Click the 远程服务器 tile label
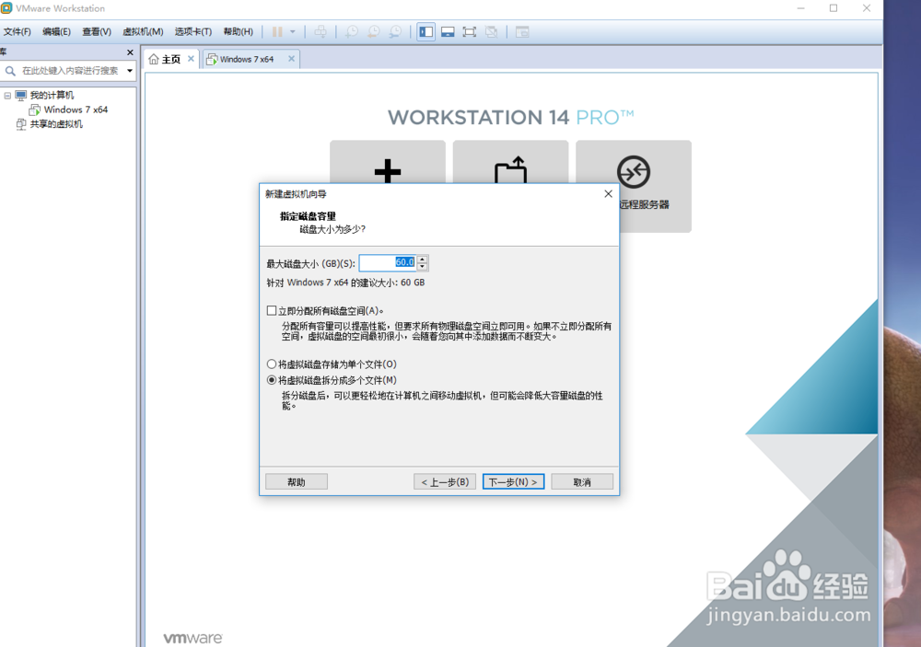The image size is (921, 647). [645, 204]
